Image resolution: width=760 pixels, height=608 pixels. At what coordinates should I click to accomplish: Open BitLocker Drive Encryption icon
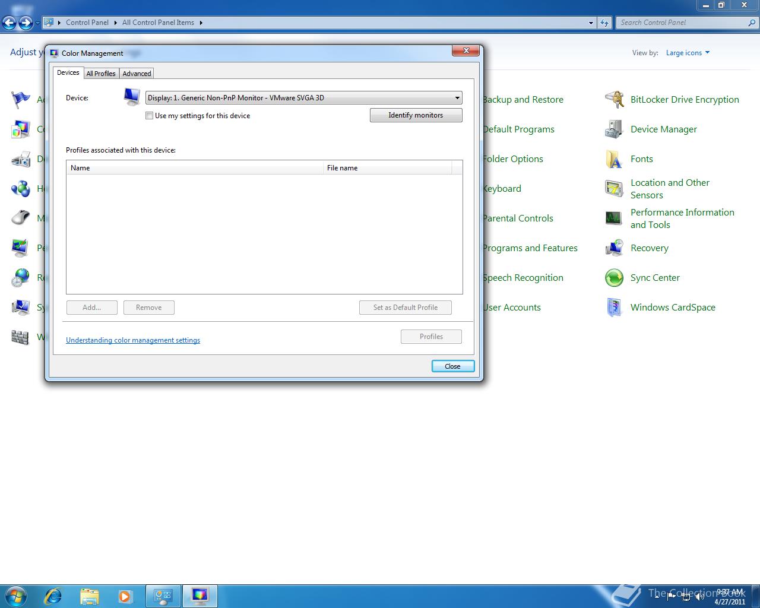click(x=614, y=99)
